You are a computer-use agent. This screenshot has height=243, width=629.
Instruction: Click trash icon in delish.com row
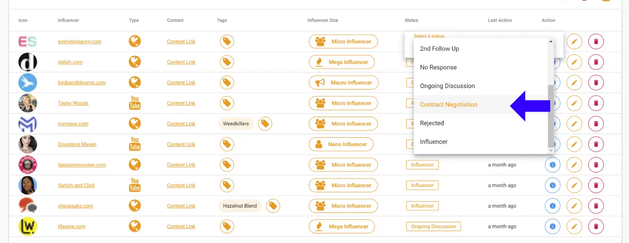(x=596, y=62)
